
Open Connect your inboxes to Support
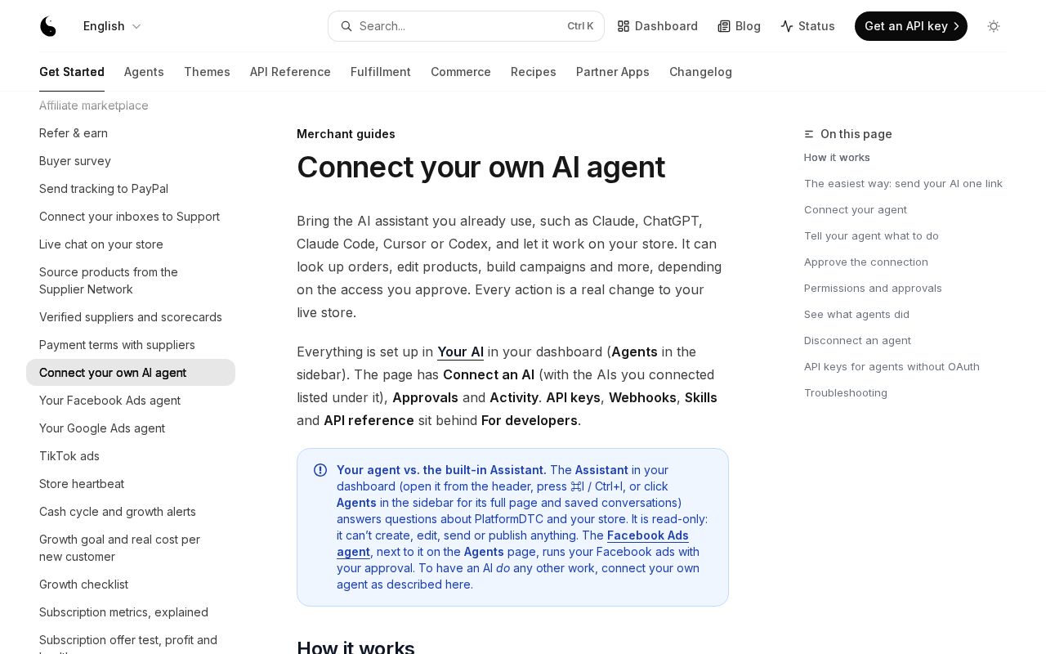tap(131, 217)
